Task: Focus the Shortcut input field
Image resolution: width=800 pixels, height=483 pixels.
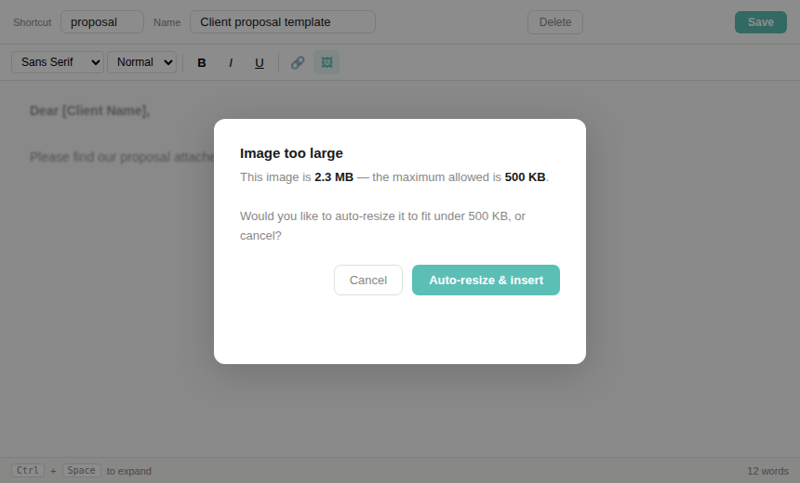Action: (102, 22)
